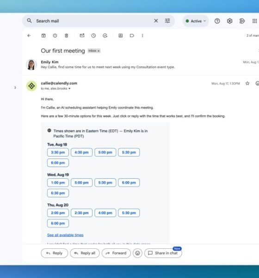
Task: Remove the Inbox label from the conversation
Action: pyautogui.click(x=99, y=51)
